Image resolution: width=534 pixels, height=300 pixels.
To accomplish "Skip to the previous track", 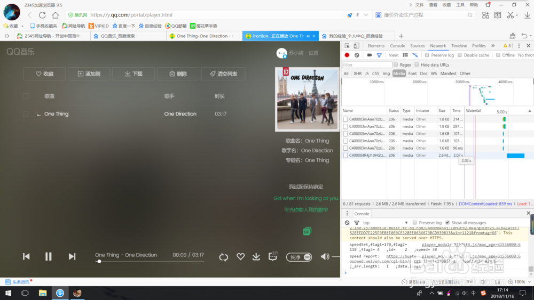I will pyautogui.click(x=26, y=256).
